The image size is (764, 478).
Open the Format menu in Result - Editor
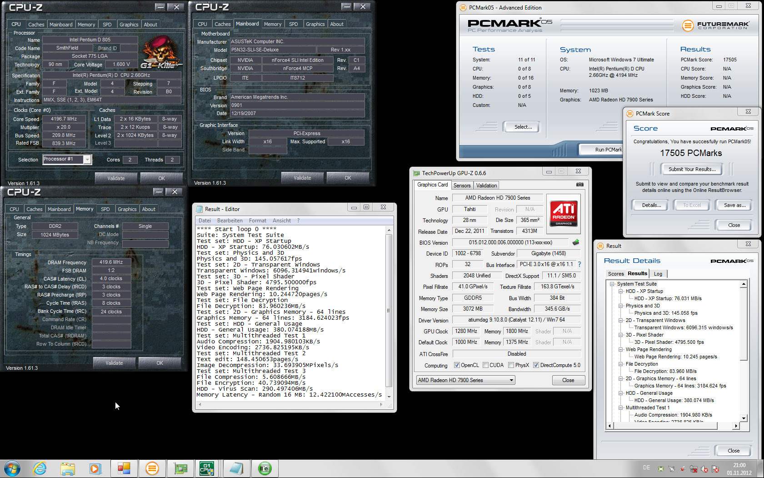257,221
